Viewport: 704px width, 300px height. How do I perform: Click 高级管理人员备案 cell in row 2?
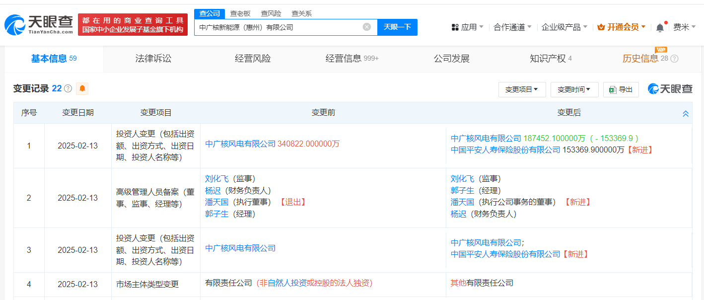[155, 198]
